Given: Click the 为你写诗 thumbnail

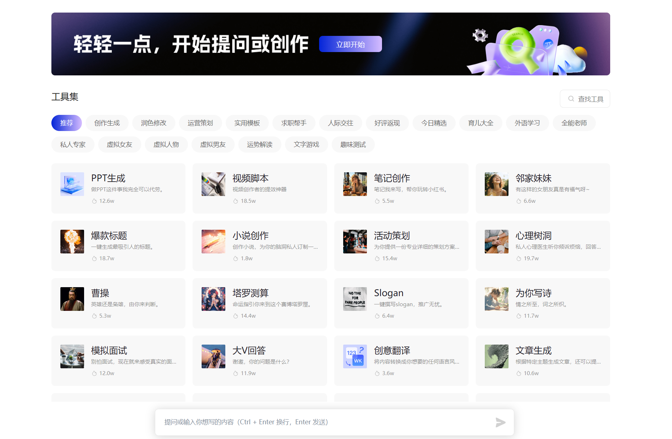Looking at the screenshot, I should point(497,299).
